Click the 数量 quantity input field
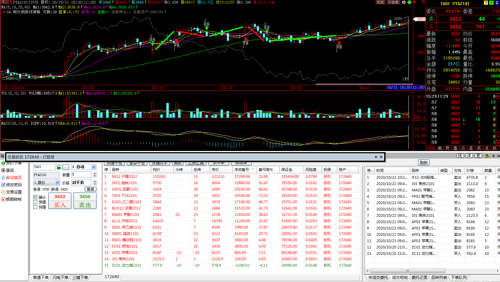 click(82, 175)
